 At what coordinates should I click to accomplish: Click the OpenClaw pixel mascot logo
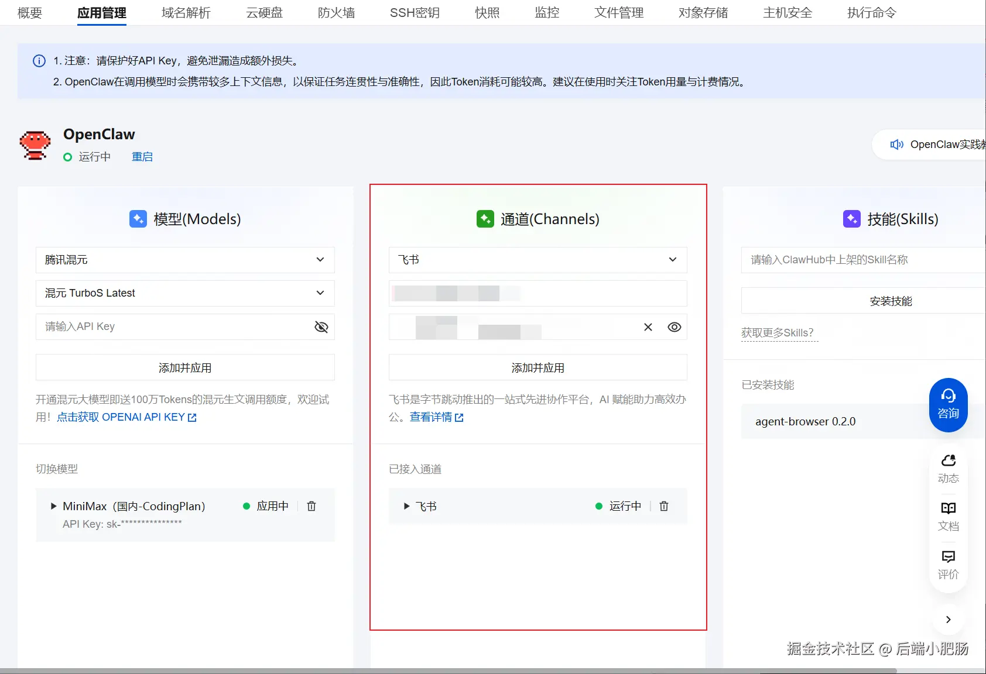coord(35,145)
